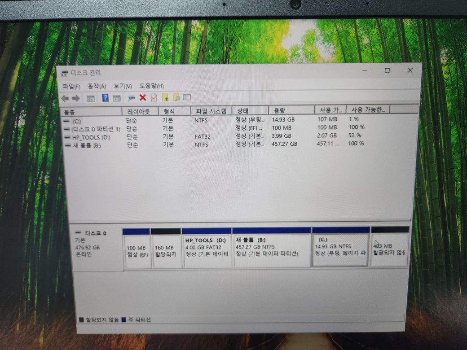467x350 pixels.
Task: Select the HP_TOOLS (D:) volume row
Action: (88, 136)
